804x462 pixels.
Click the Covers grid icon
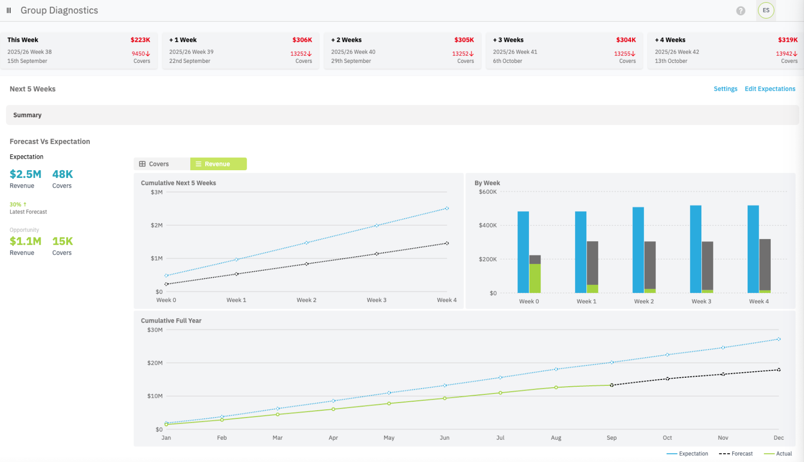coord(142,164)
